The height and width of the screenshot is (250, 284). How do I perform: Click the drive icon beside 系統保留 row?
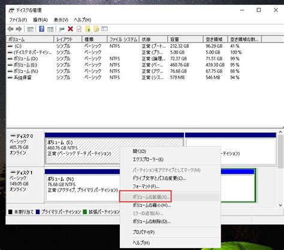pyautogui.click(x=10, y=78)
